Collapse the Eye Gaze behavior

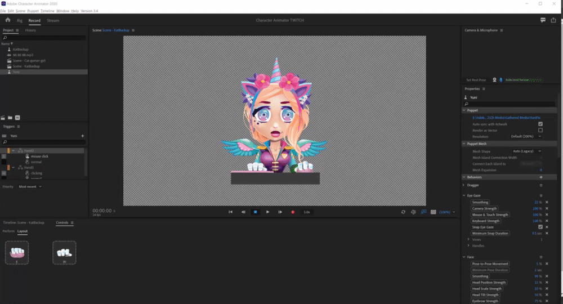(464, 195)
